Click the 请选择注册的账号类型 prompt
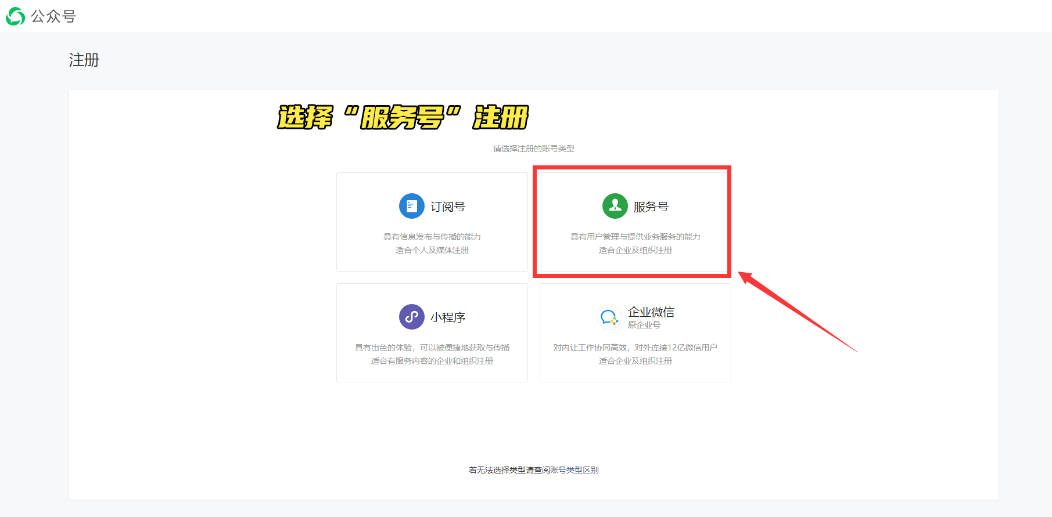 pos(534,149)
